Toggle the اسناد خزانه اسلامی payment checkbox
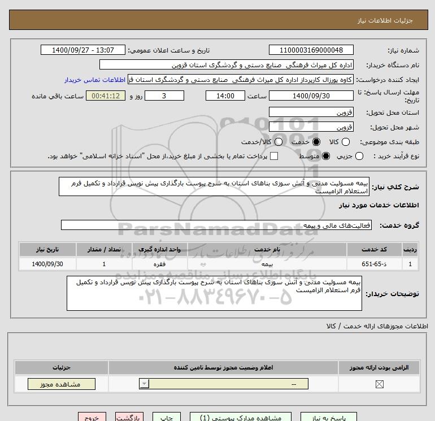This screenshot has height=421, width=435. [274, 156]
